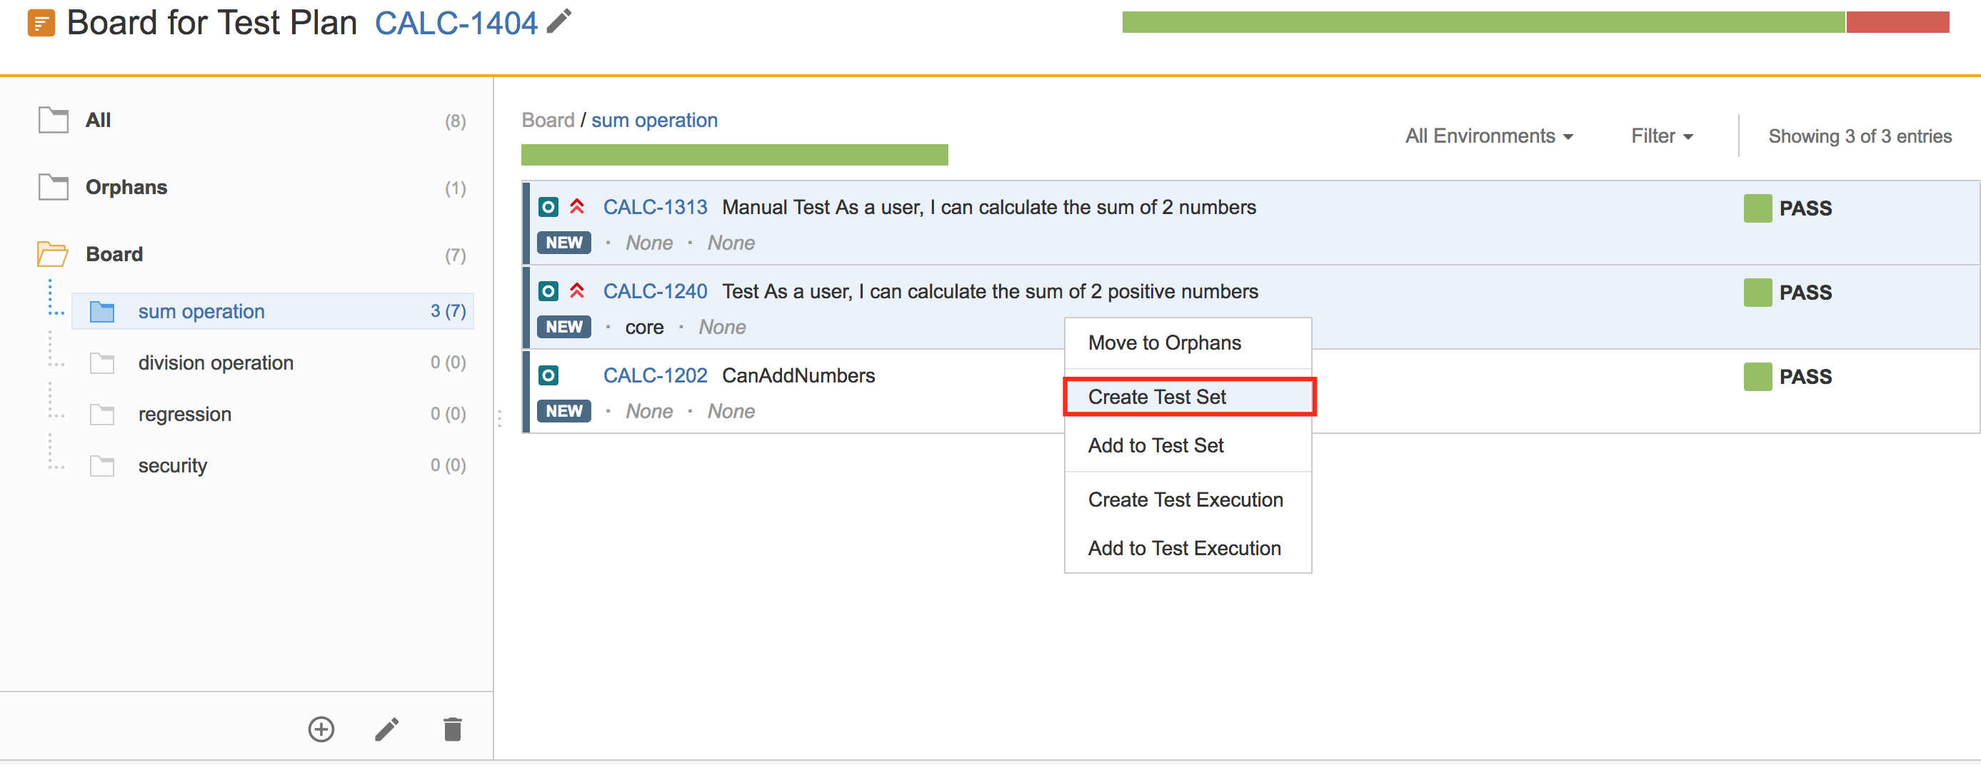1981x765 pixels.
Task: Click test type icon for CALC-1202
Action: pos(548,375)
